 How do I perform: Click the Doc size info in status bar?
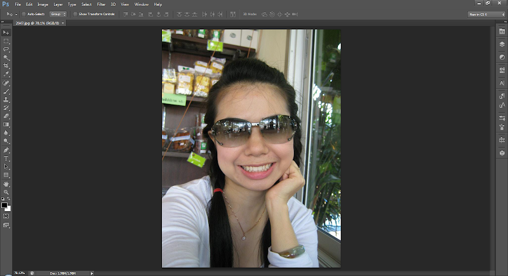[63, 273]
